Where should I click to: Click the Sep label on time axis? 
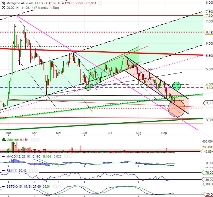pyautogui.click(x=164, y=133)
